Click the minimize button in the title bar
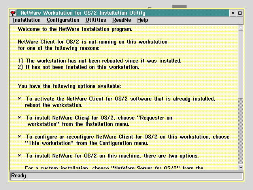 [x=233, y=13]
